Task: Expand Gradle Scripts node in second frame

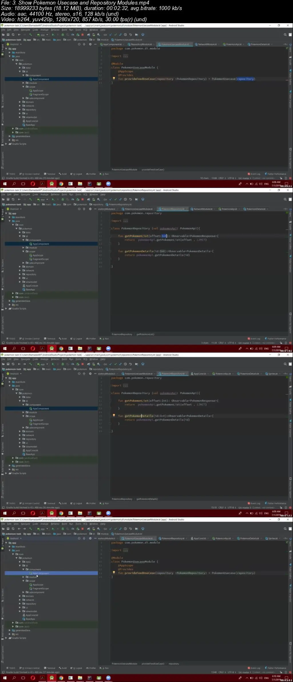Action: (6, 308)
